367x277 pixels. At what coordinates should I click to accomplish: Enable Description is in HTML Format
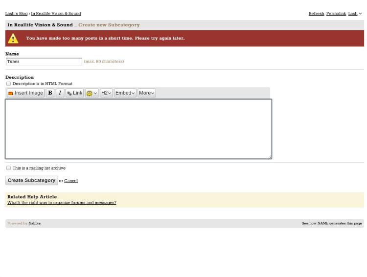(8, 84)
